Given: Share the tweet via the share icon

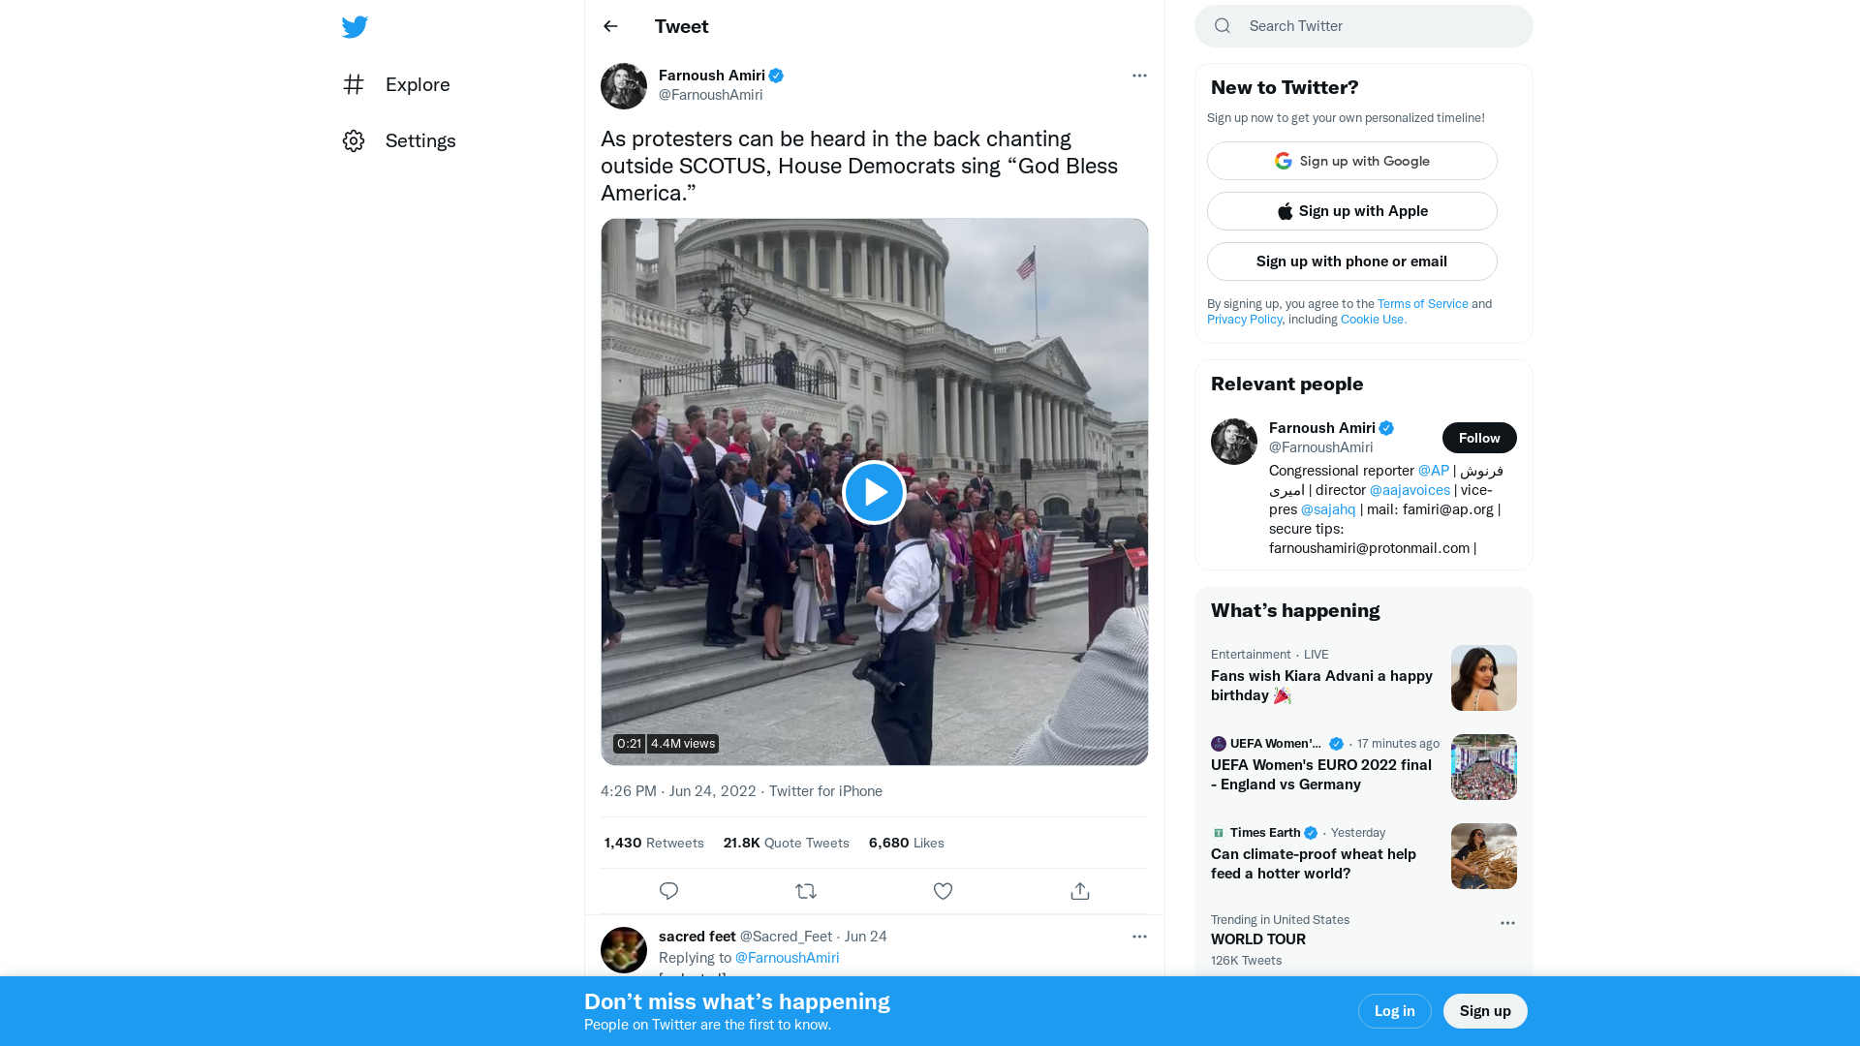Looking at the screenshot, I should (x=1080, y=890).
